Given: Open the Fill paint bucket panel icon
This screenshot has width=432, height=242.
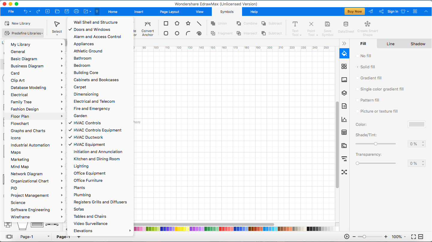Looking at the screenshot, I should 344,54.
